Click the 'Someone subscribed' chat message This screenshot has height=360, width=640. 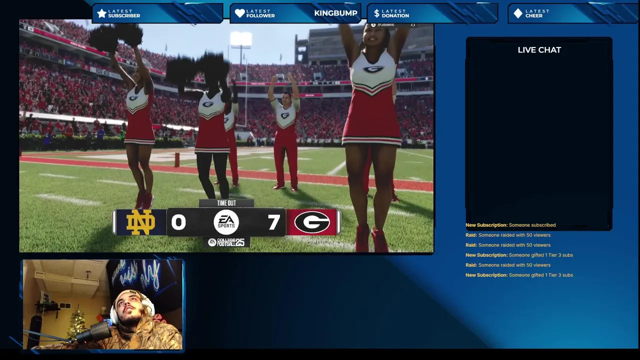click(510, 225)
